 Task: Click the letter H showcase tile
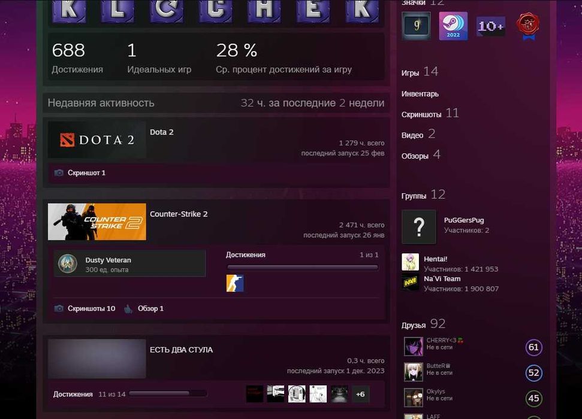click(264, 11)
